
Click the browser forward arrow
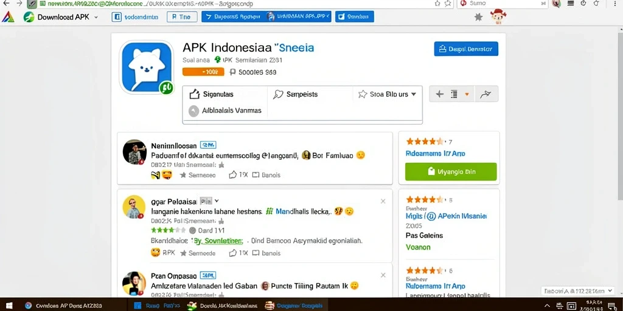coord(19,4)
